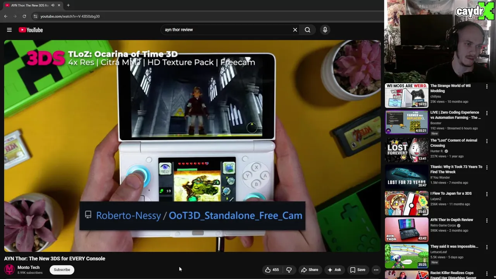
Task: Subscribe to Monto Tech
Action: tap(62, 270)
